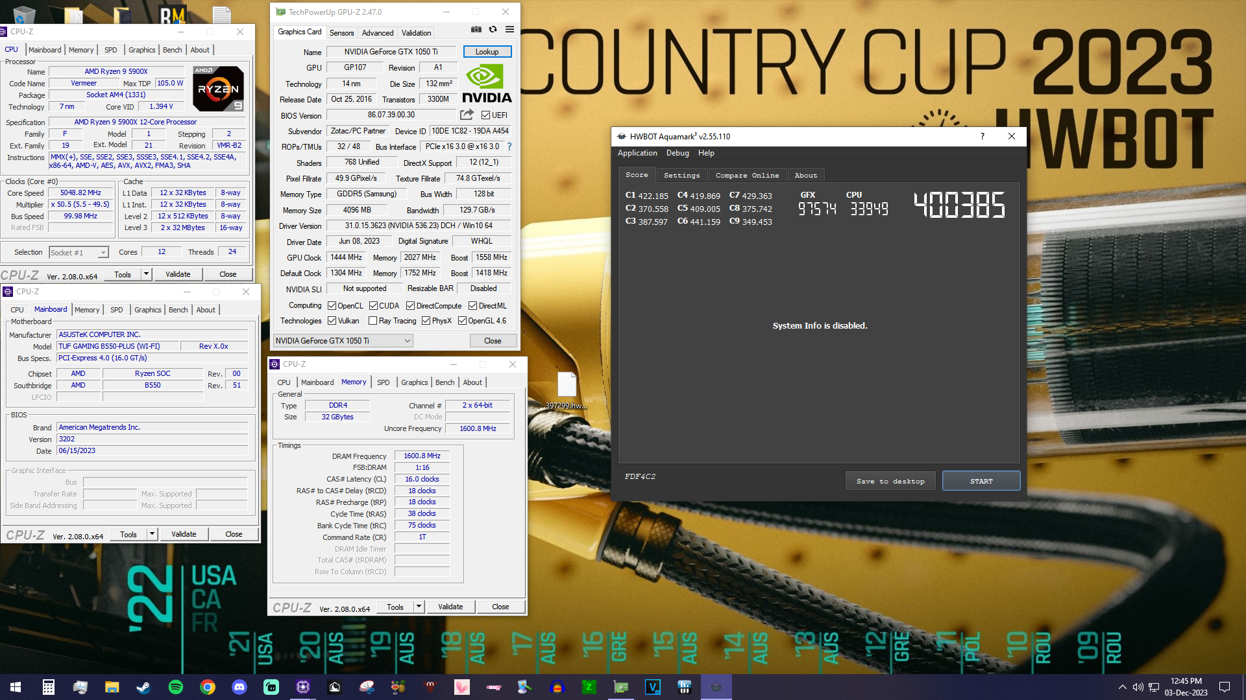Open the GPU selector dropdown in GPU-Z
Screen dimensions: 1246x700
(x=343, y=341)
